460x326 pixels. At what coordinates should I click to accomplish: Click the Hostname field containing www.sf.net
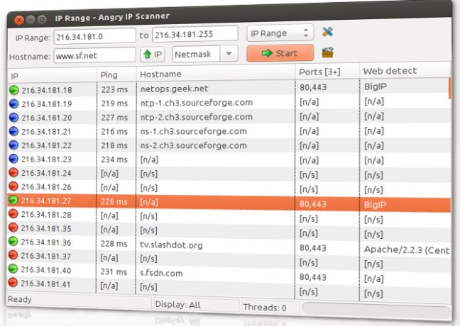[94, 55]
